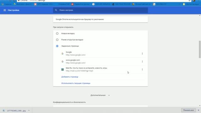Select the Заданные страницы radio option
201x113 pixels.
pyautogui.click(x=57, y=46)
